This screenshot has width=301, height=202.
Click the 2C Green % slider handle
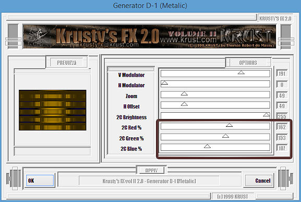coord(225,136)
